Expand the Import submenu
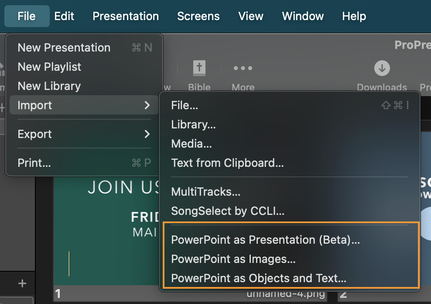Image resolution: width=431 pixels, height=304 pixels. (x=84, y=105)
